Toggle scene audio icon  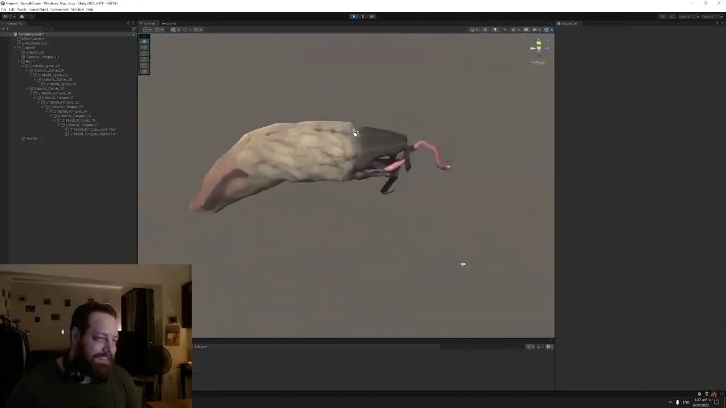[x=505, y=29]
